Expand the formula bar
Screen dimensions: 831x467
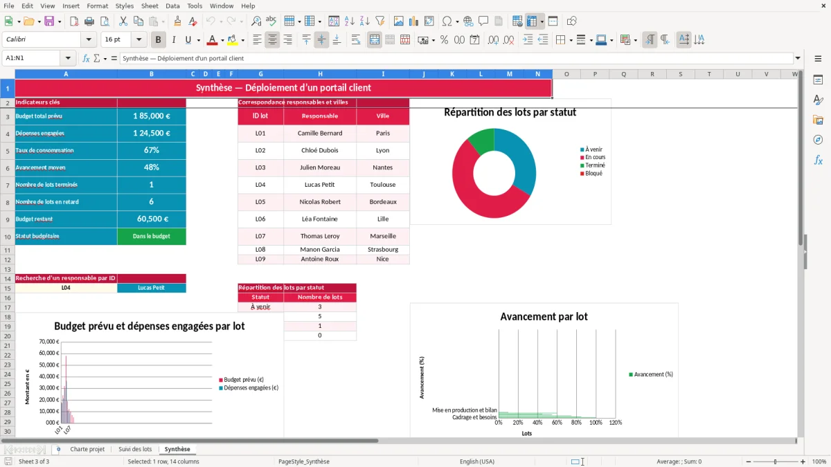798,59
